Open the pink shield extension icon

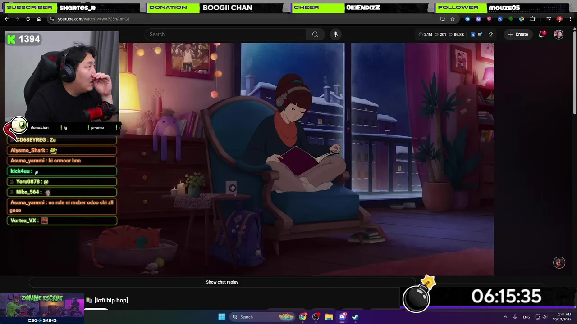(489, 19)
